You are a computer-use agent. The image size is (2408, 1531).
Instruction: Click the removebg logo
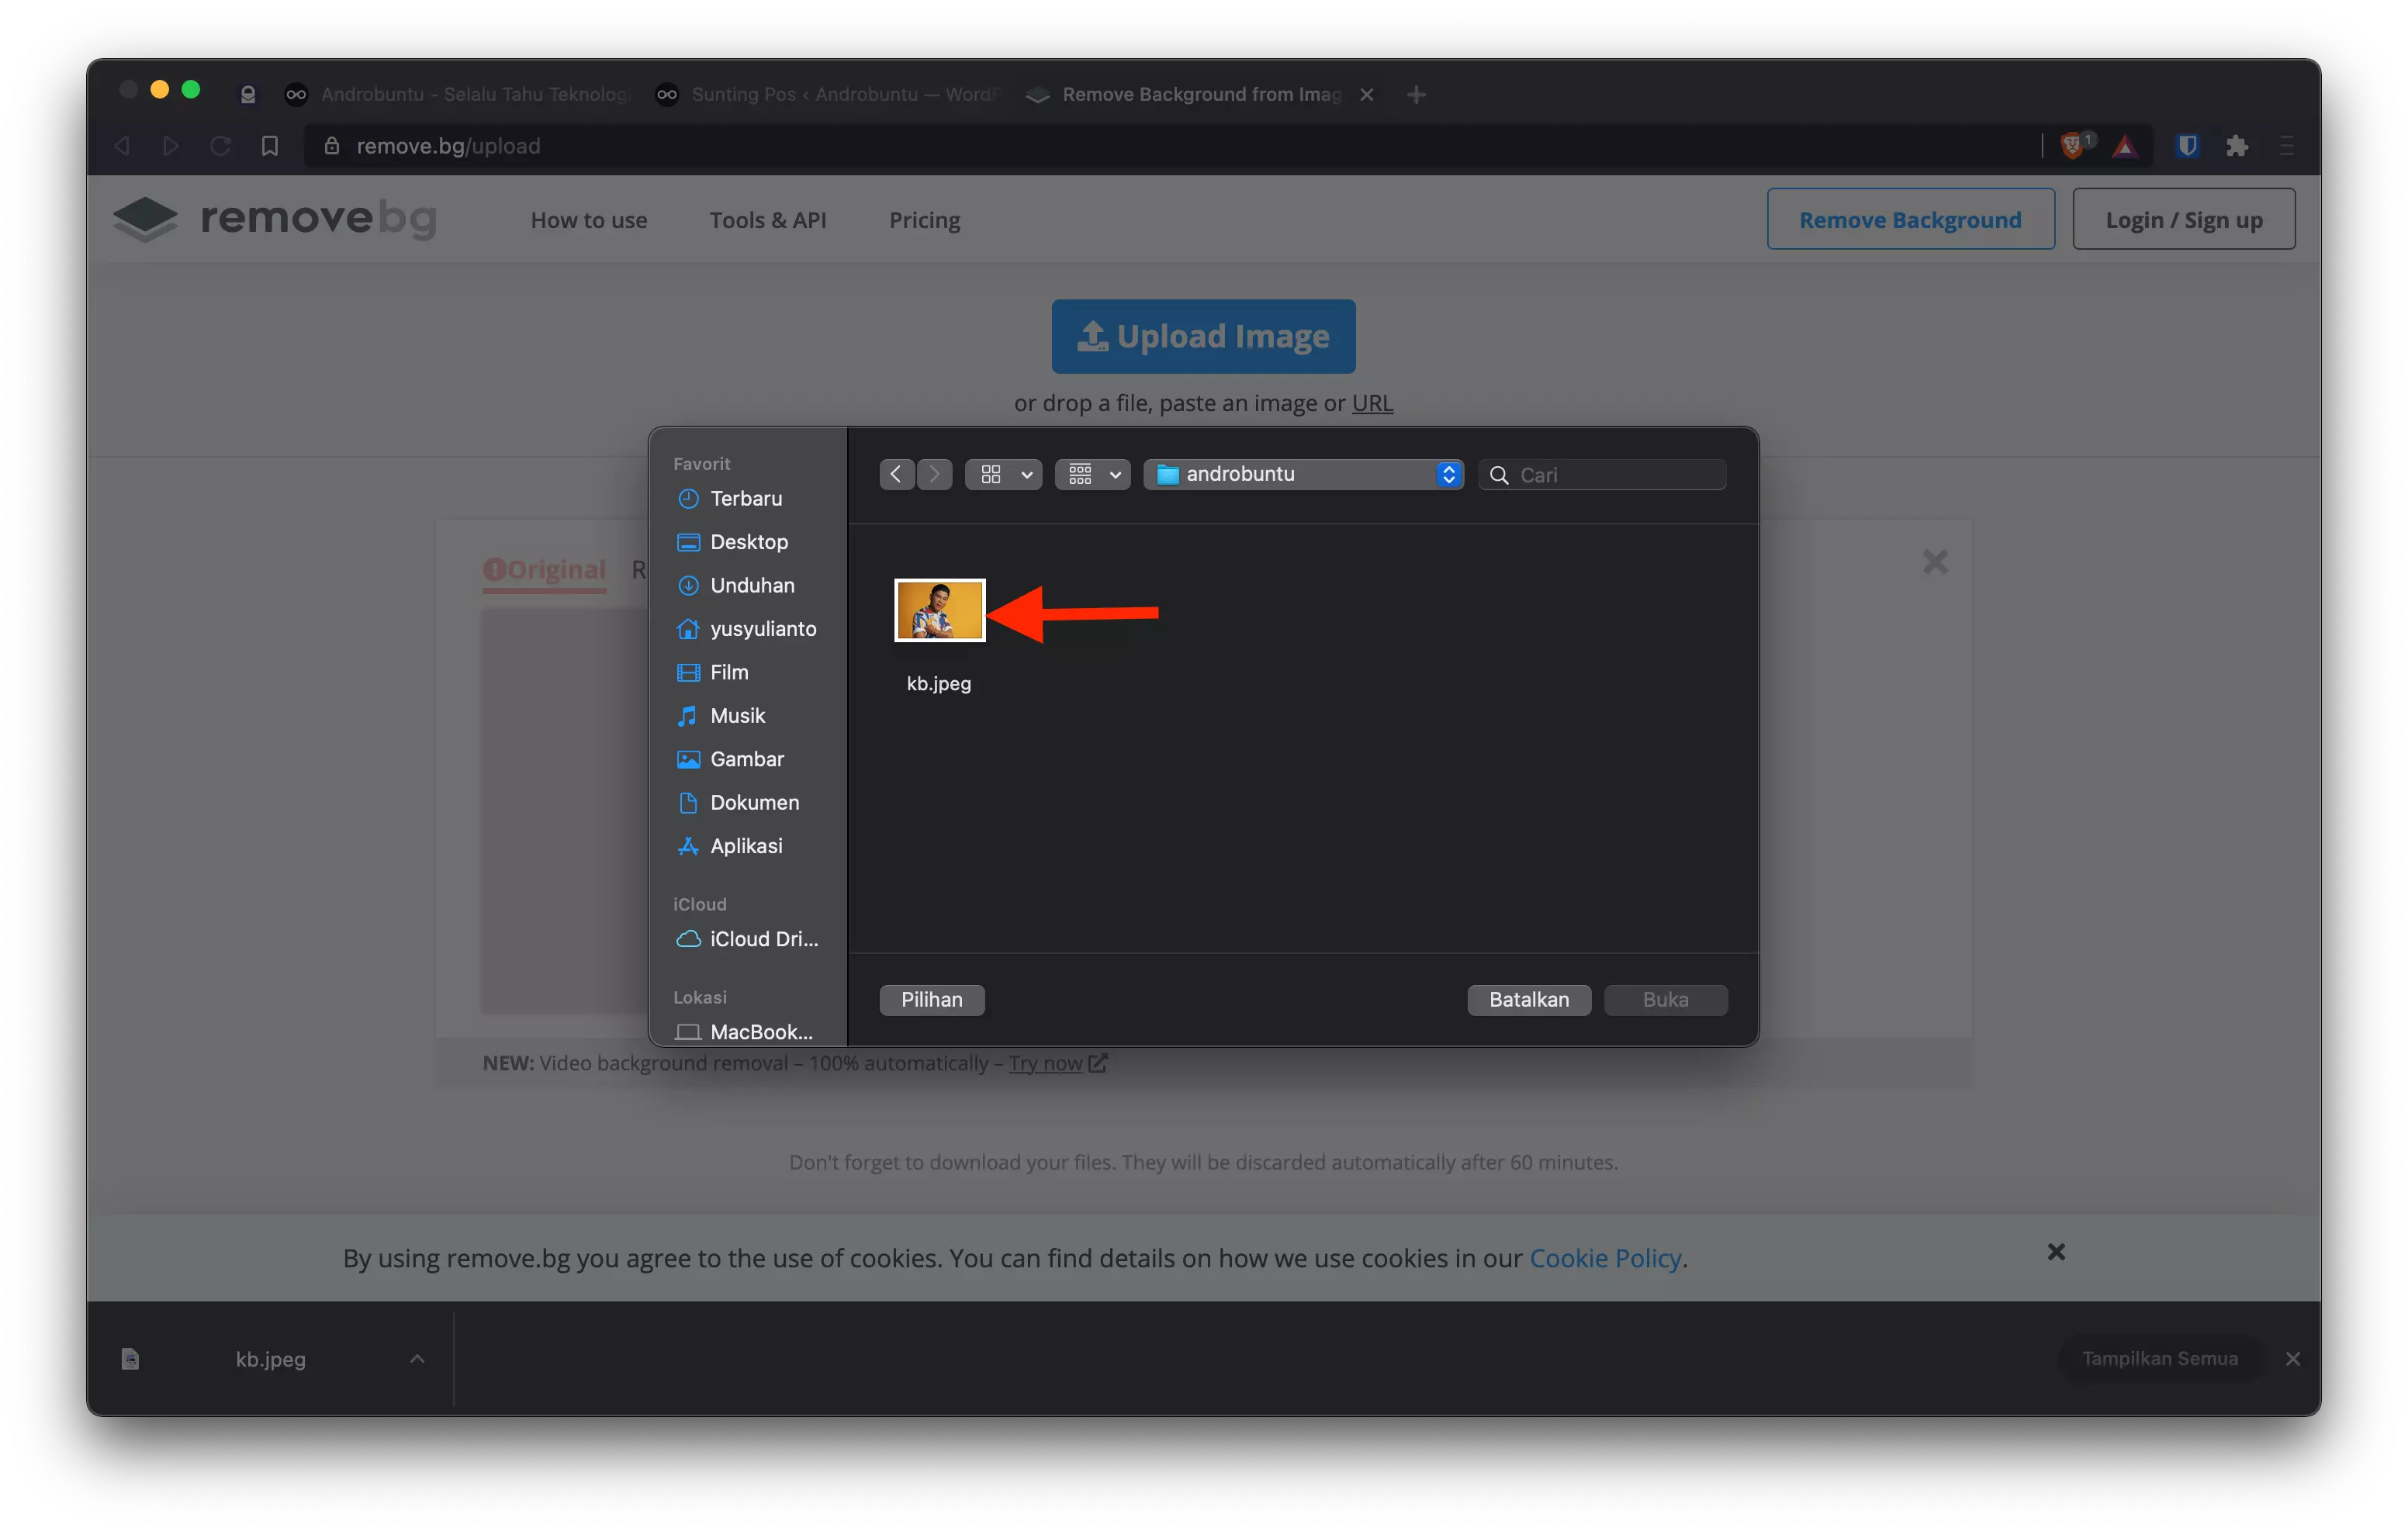pyautogui.click(x=275, y=218)
